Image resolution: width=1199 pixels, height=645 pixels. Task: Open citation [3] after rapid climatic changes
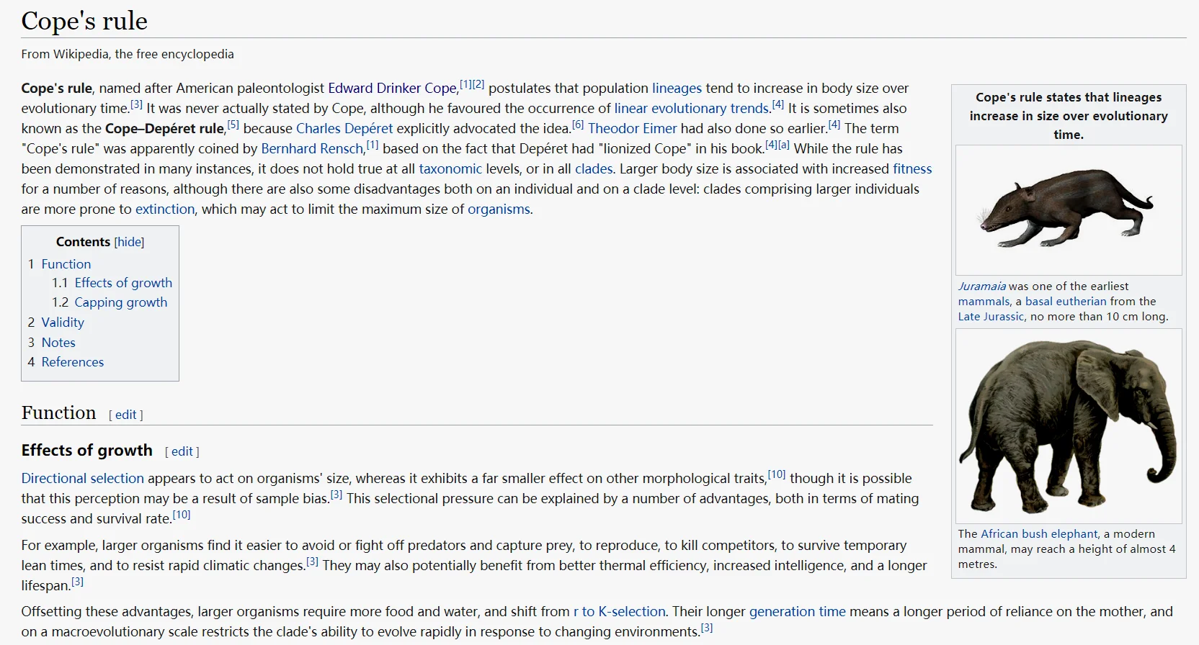312,561
